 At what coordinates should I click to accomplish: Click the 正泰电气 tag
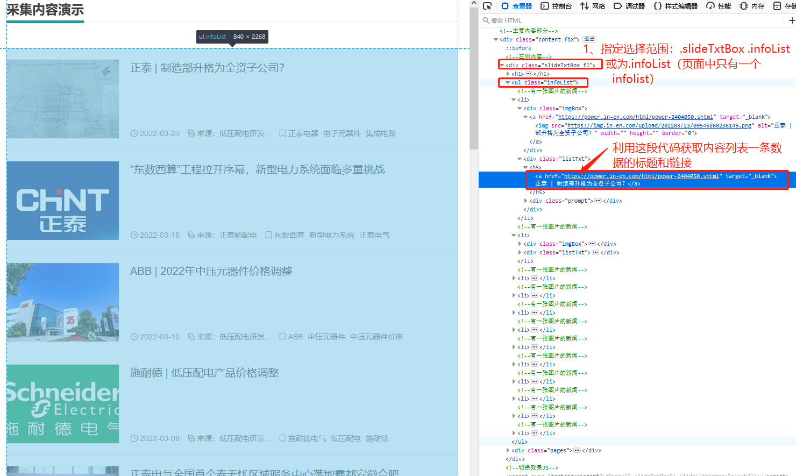tap(374, 235)
